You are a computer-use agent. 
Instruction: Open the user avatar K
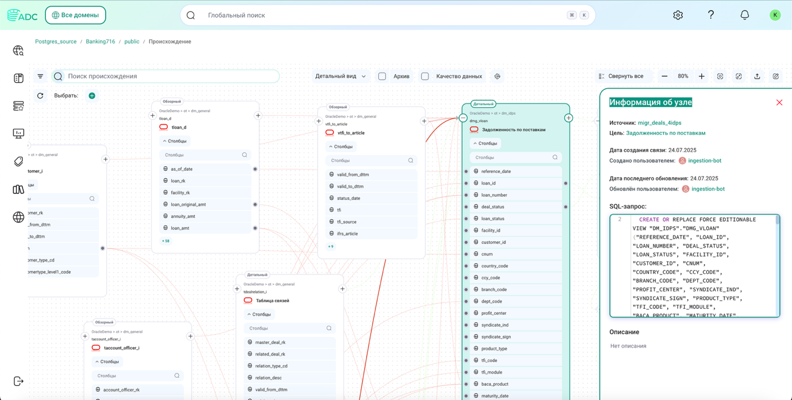point(775,15)
